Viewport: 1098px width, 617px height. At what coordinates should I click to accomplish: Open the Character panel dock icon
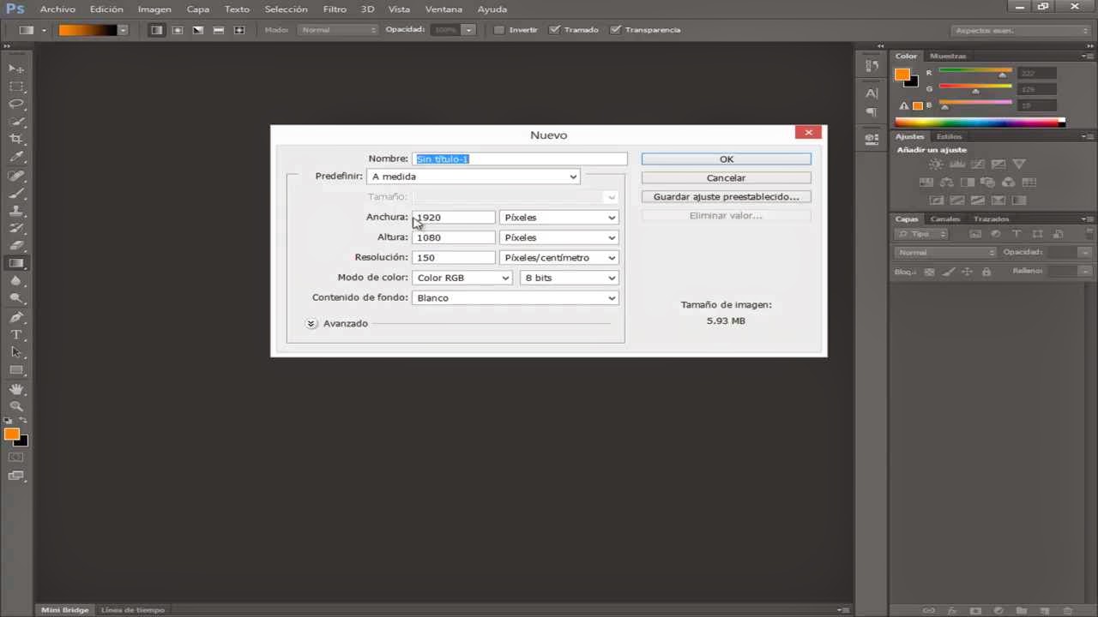872,93
